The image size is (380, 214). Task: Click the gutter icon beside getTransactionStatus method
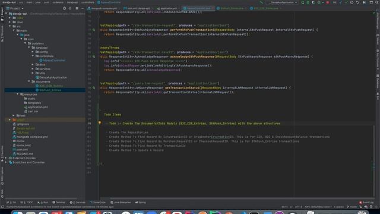(x=94, y=87)
